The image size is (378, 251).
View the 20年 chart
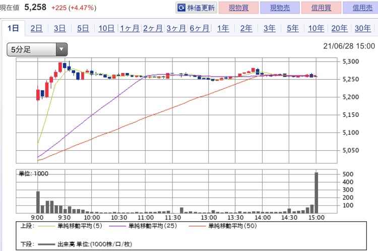click(339, 28)
